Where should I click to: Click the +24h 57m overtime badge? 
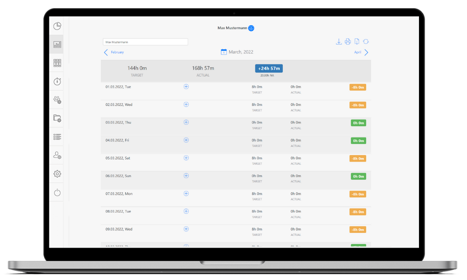[269, 68]
